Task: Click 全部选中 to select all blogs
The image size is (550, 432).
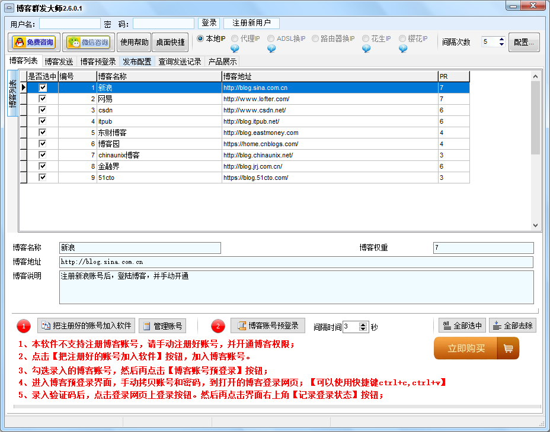Action: [x=462, y=325]
